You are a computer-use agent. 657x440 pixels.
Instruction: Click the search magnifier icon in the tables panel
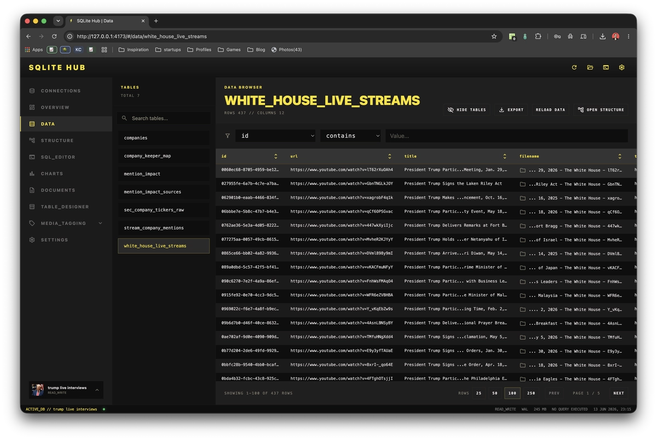[x=125, y=118]
